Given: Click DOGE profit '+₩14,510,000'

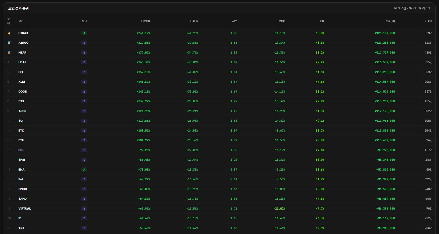Looking at the screenshot, I should [385, 92].
